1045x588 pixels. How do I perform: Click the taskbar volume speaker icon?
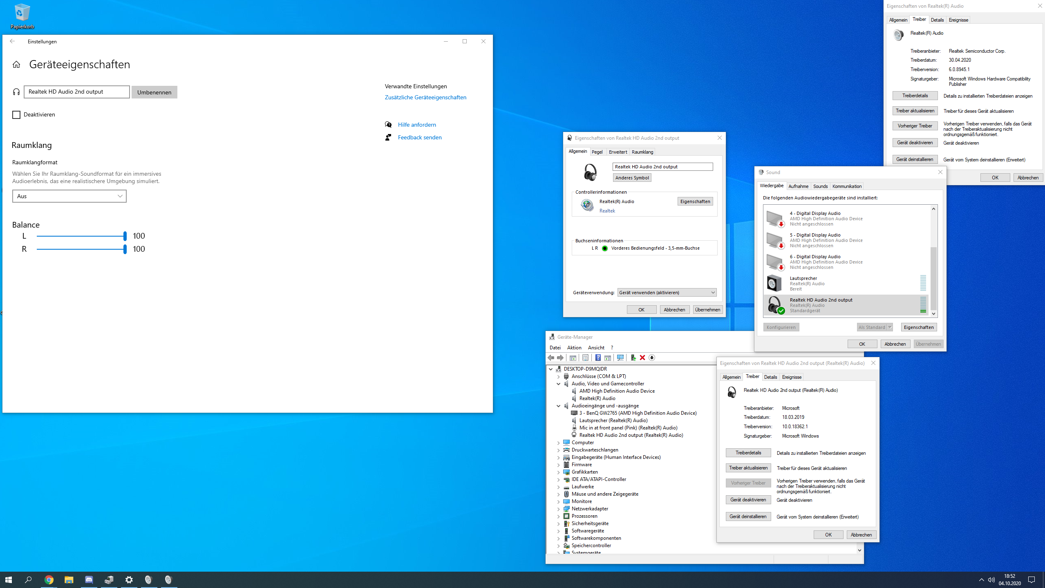coord(991,579)
